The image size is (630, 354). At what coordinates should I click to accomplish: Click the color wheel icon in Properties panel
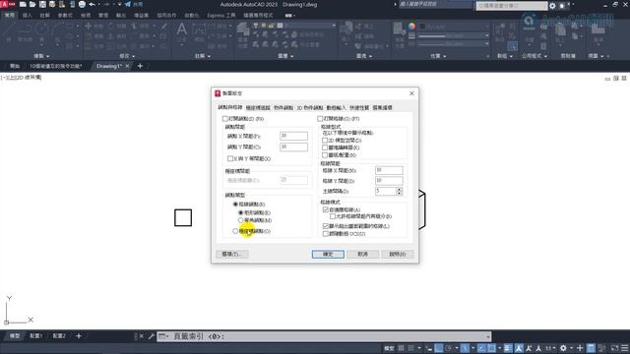pyautogui.click(x=411, y=27)
